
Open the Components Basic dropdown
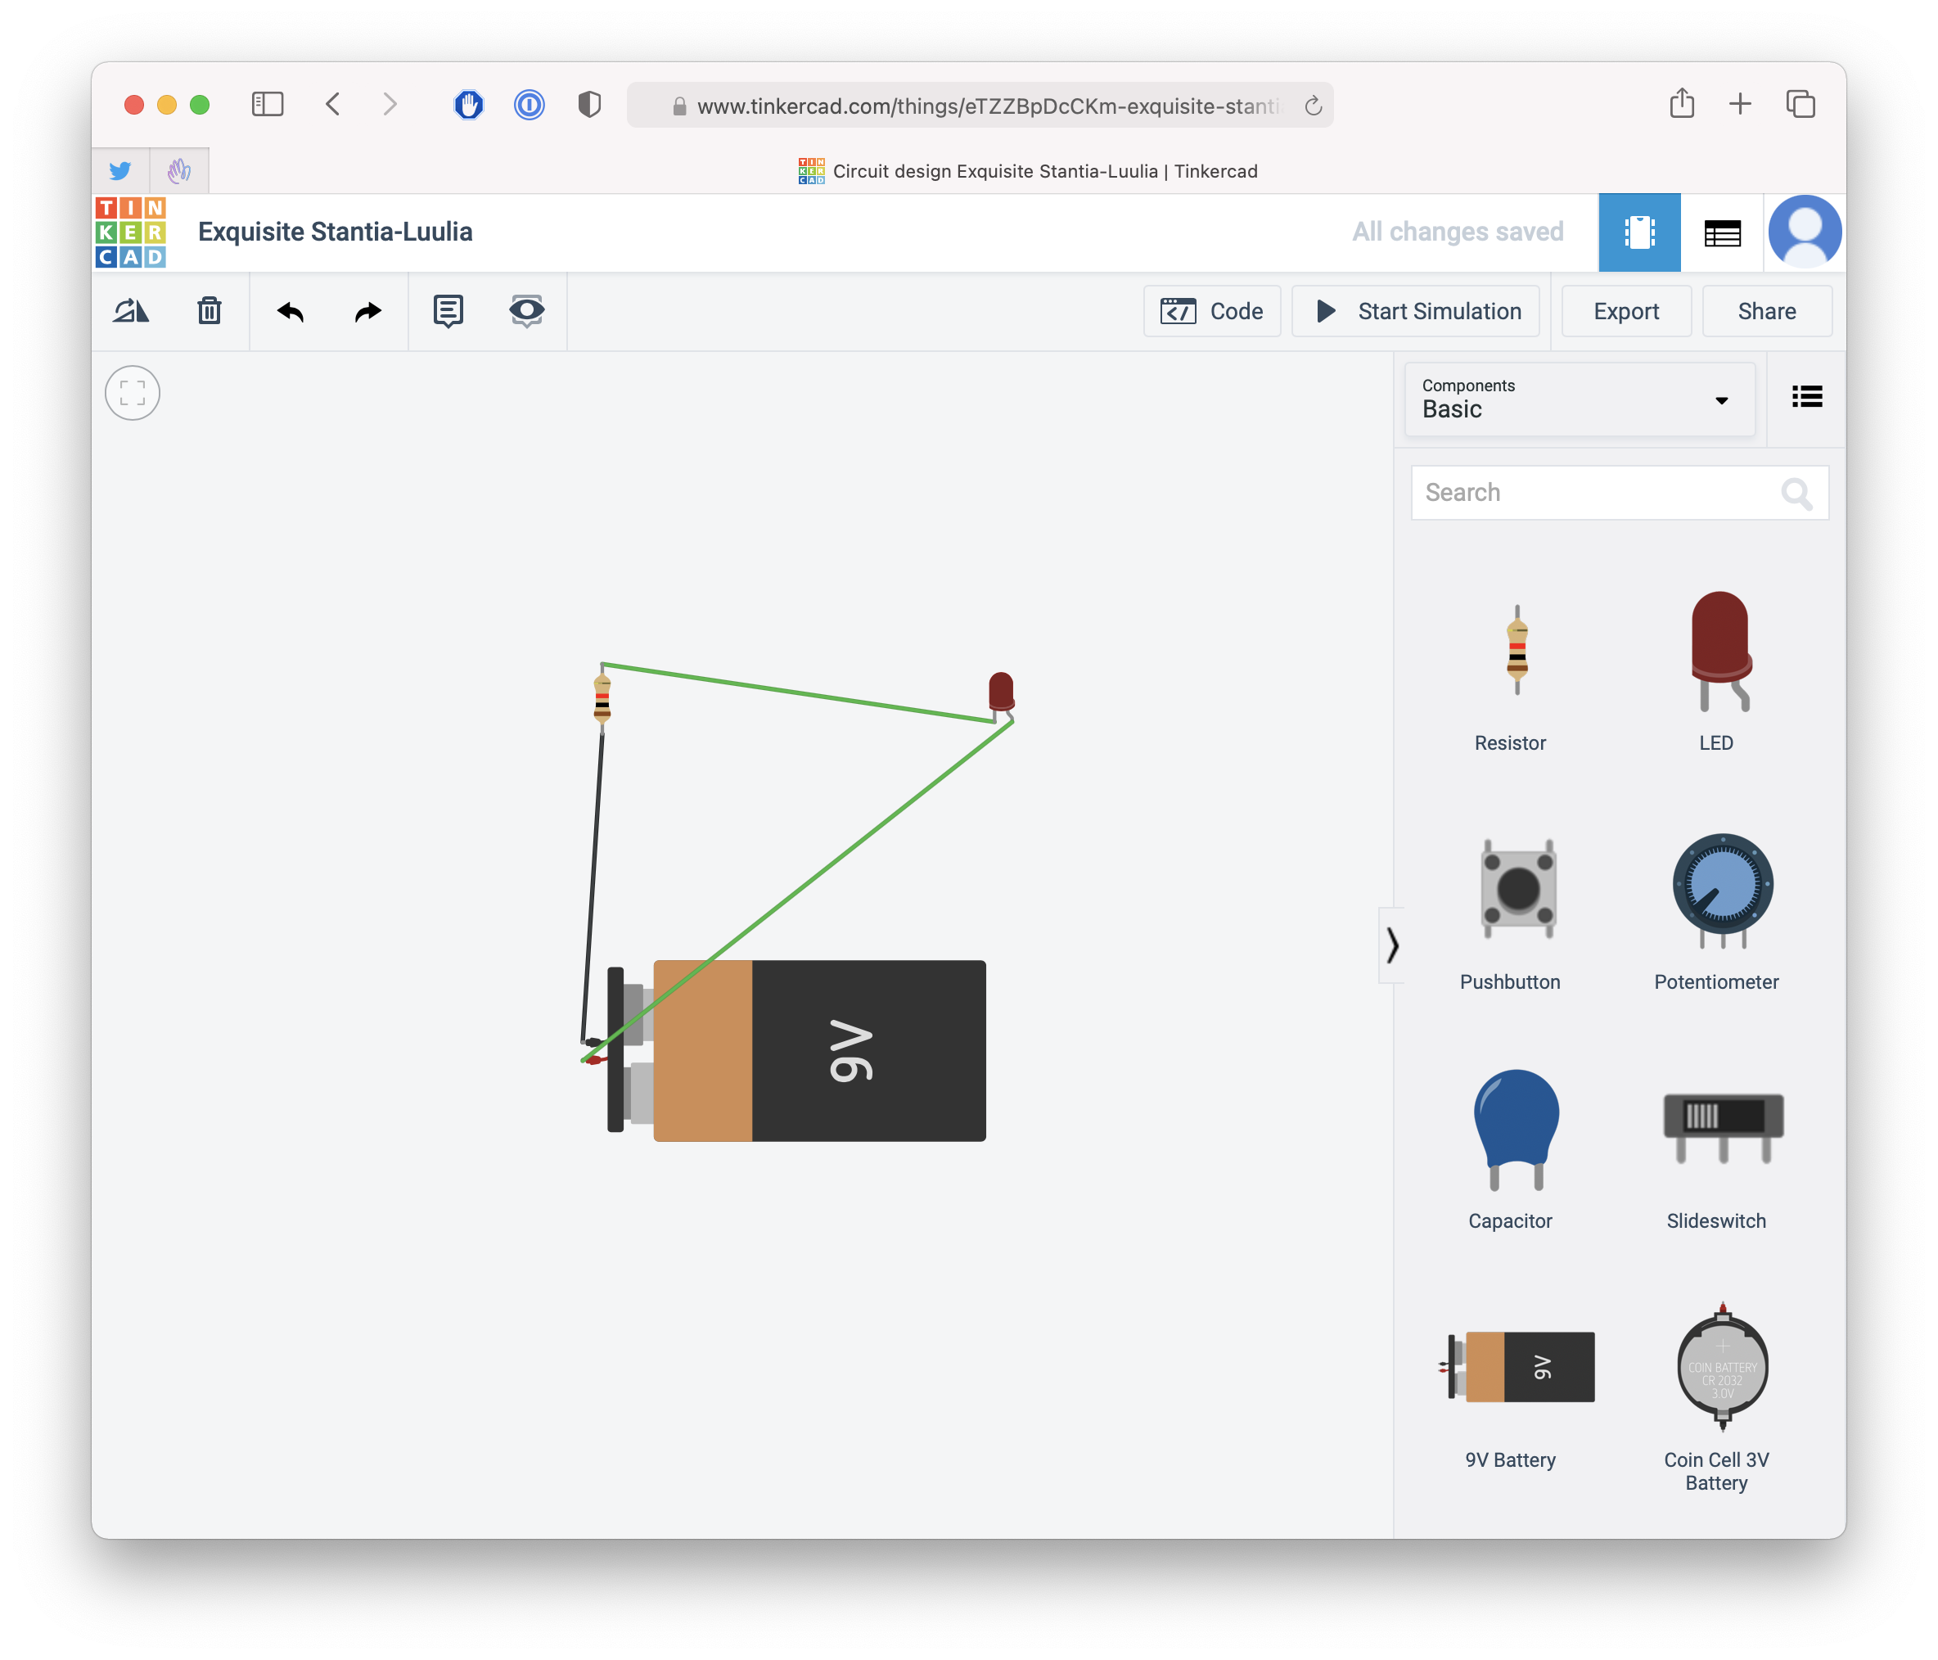(x=1579, y=399)
